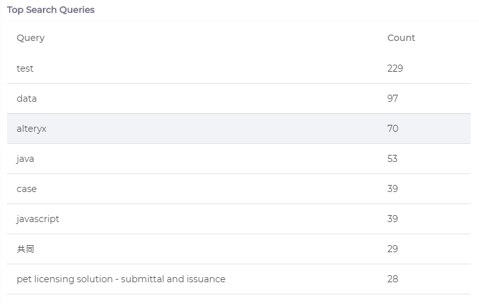479x304 pixels.
Task: Open the 'java' query entry
Action: (x=25, y=159)
